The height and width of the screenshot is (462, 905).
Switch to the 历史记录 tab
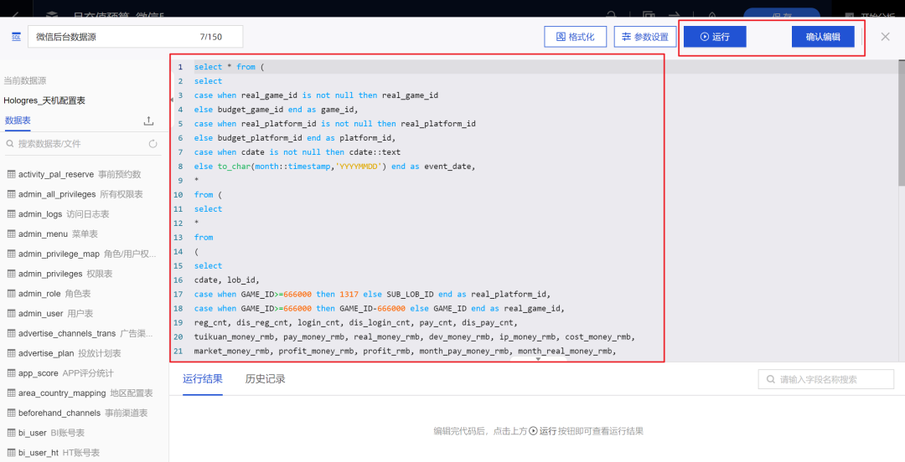point(266,379)
